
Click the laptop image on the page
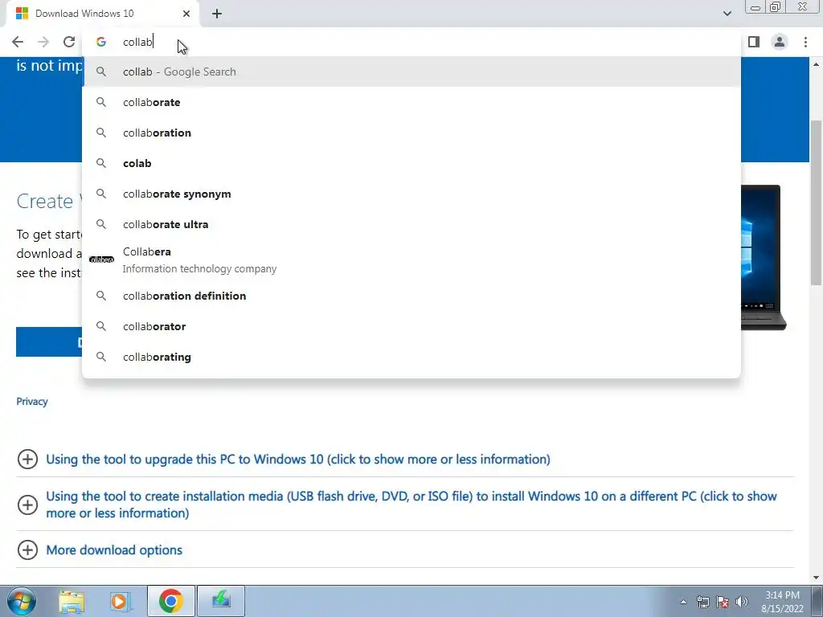coord(764,257)
